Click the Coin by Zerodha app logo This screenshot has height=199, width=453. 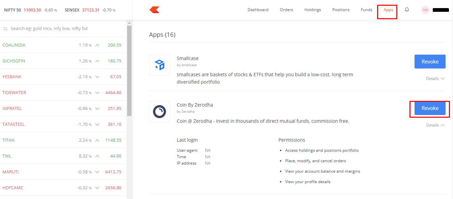pos(160,112)
